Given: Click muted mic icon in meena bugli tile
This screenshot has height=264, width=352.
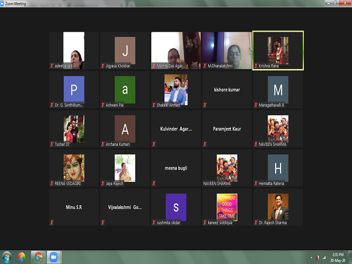Looking at the screenshot, I should tap(154, 184).
